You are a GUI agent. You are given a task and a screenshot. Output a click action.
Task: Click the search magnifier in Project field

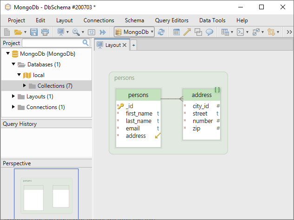[85, 43]
